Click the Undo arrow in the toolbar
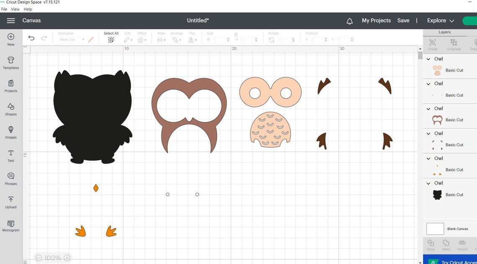This screenshot has width=477, height=264. pos(31,38)
